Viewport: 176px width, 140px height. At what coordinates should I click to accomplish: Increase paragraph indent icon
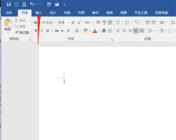click(x=154, y=22)
